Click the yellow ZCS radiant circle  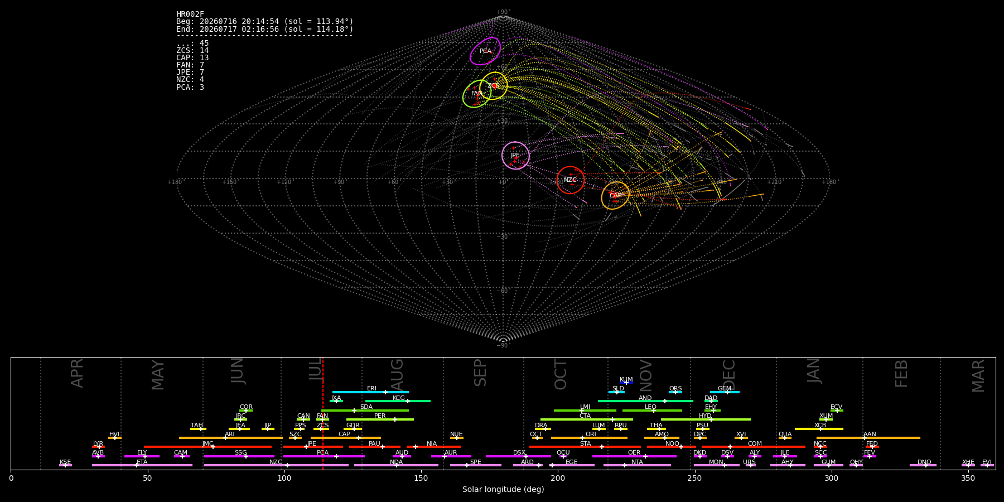[x=494, y=86]
